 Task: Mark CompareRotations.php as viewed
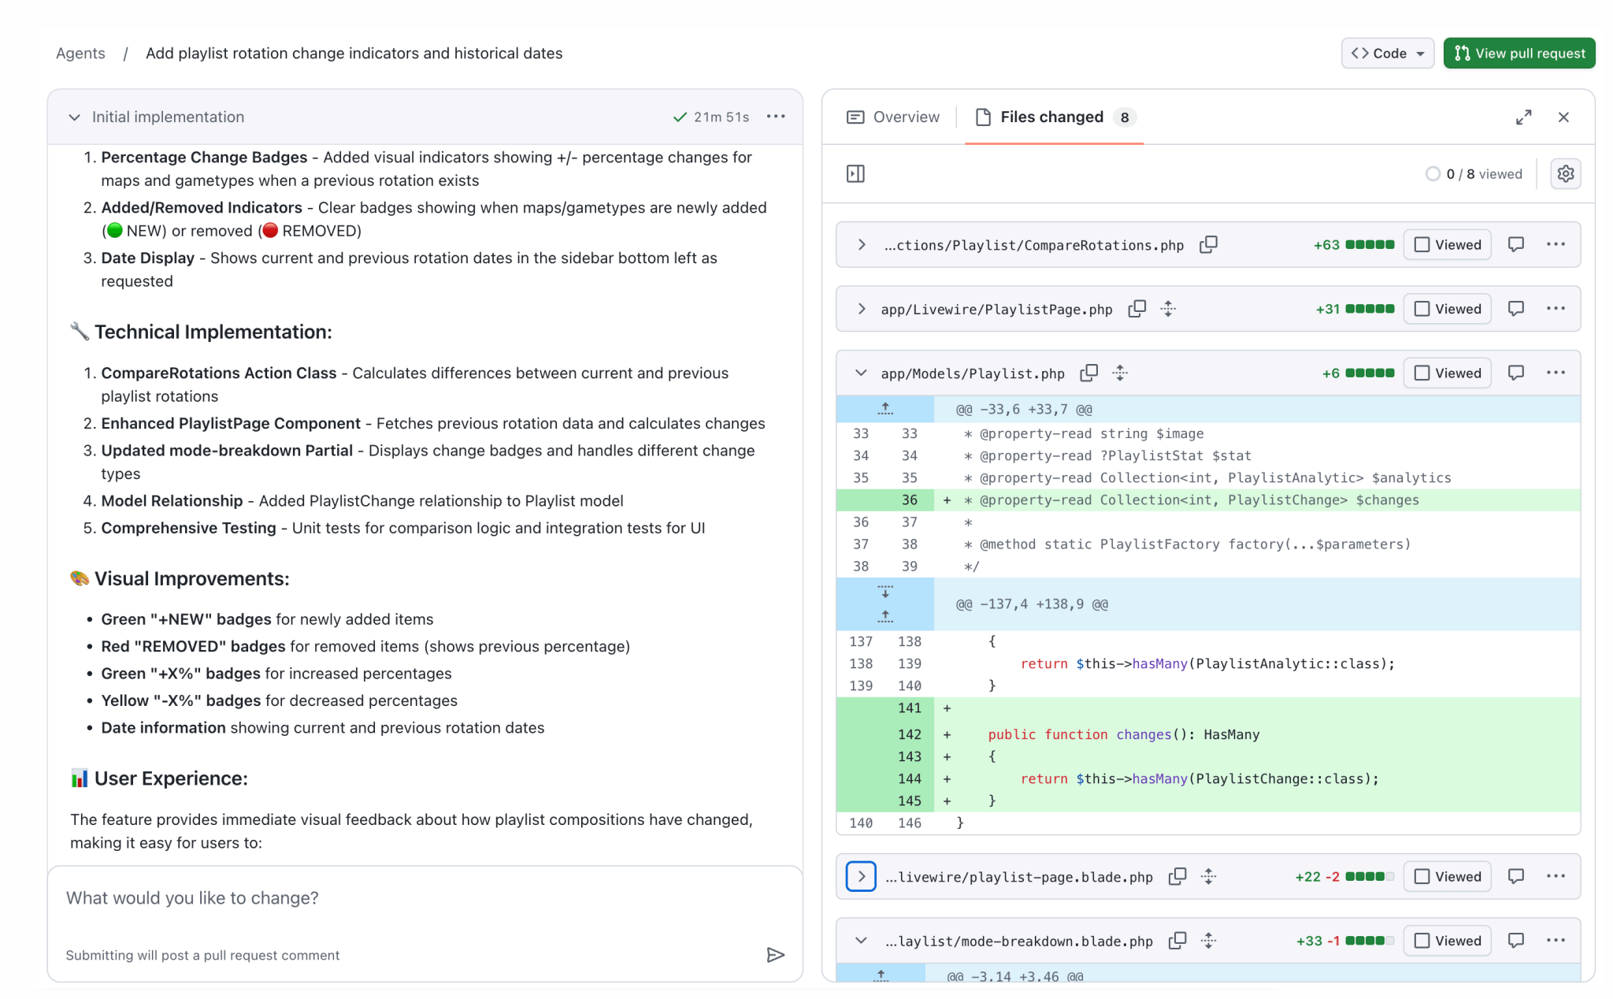(x=1448, y=245)
